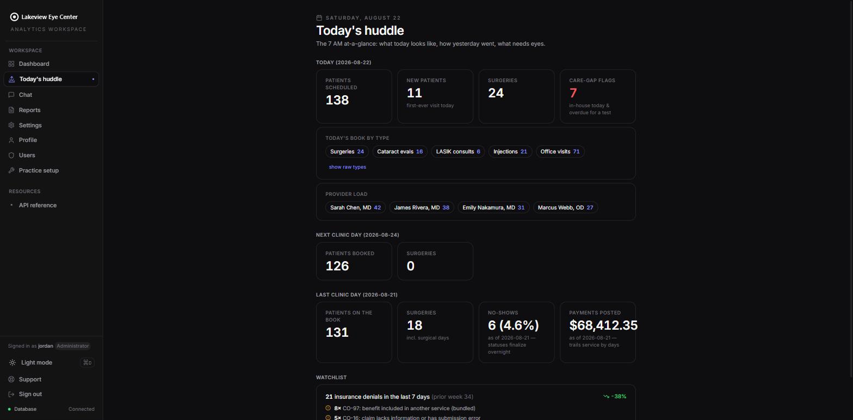Viewport: 853px width, 420px height.
Task: Navigate to Practice setup
Action: pyautogui.click(x=51, y=170)
